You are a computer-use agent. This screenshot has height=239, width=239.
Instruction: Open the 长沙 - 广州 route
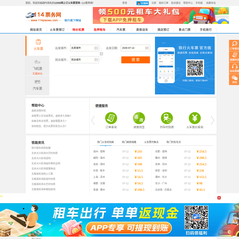point(161,183)
